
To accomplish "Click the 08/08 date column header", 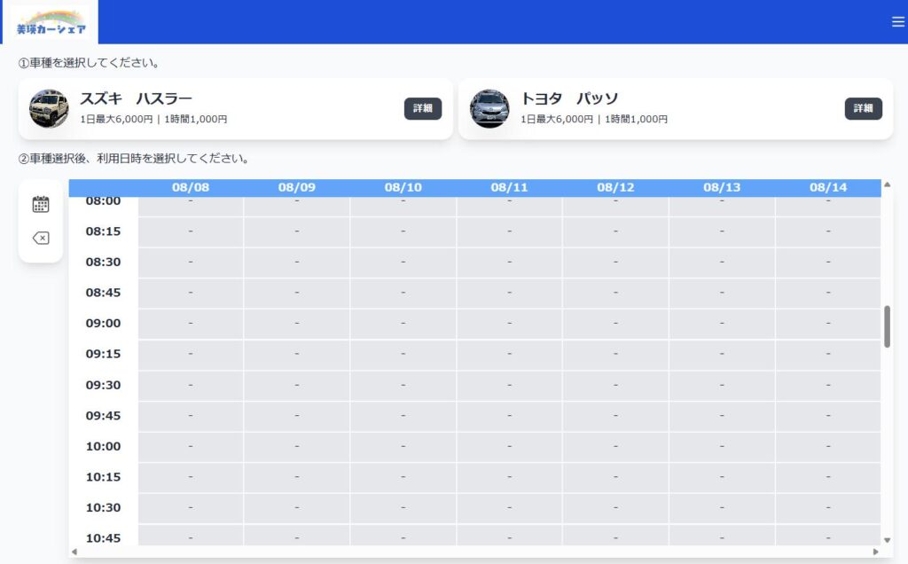I will tap(191, 188).
